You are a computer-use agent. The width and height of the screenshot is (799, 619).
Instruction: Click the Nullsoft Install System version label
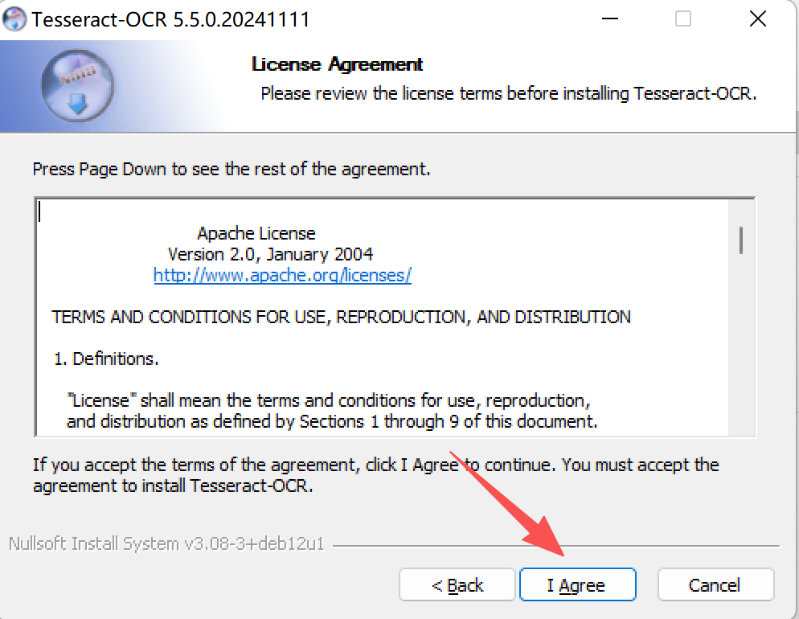point(166,544)
